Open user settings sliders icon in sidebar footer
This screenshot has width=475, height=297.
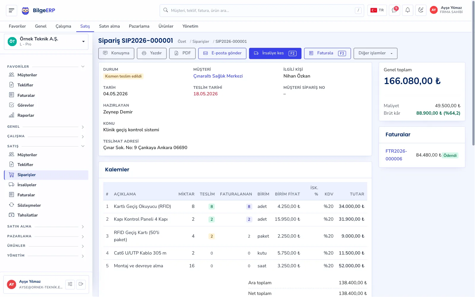pos(70,284)
